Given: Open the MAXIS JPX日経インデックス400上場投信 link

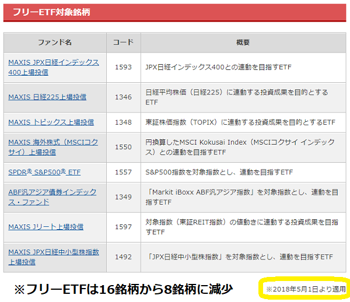Looking at the screenshot, I should (x=54, y=67).
